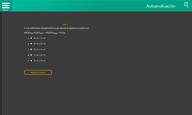Click answer text "2 + 3 → 1 + 6"
192x115 pixels.
tap(39, 49)
